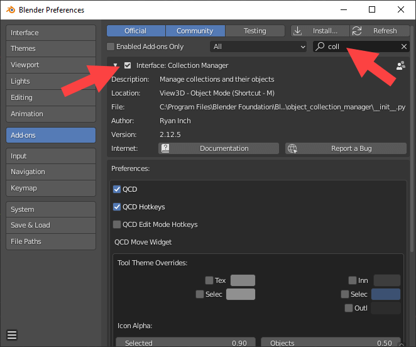Clear the add-on search text
The image size is (416, 347).
tap(404, 47)
